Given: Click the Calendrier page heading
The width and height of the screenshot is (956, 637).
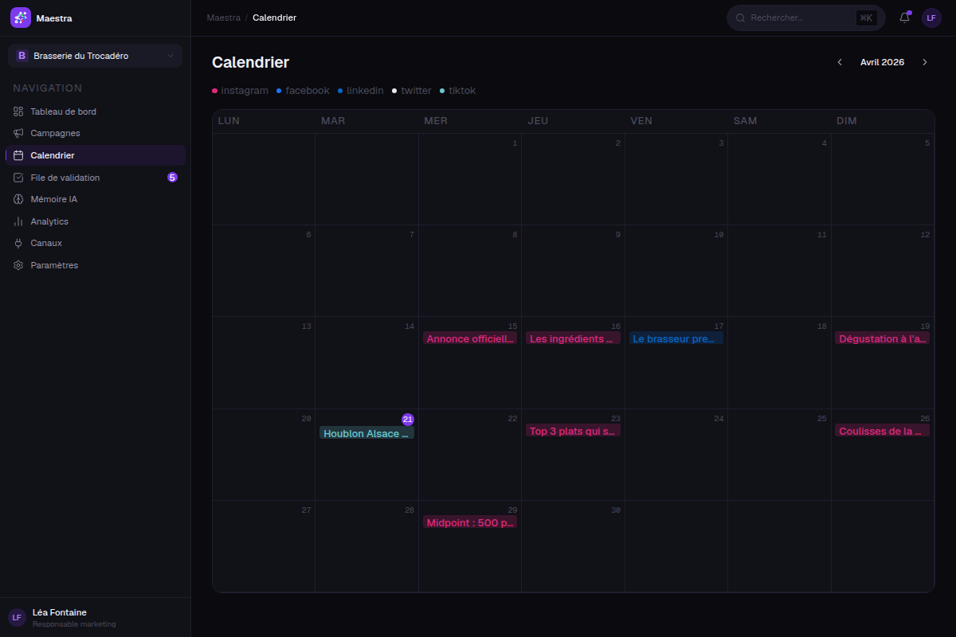Looking at the screenshot, I should click(x=250, y=62).
